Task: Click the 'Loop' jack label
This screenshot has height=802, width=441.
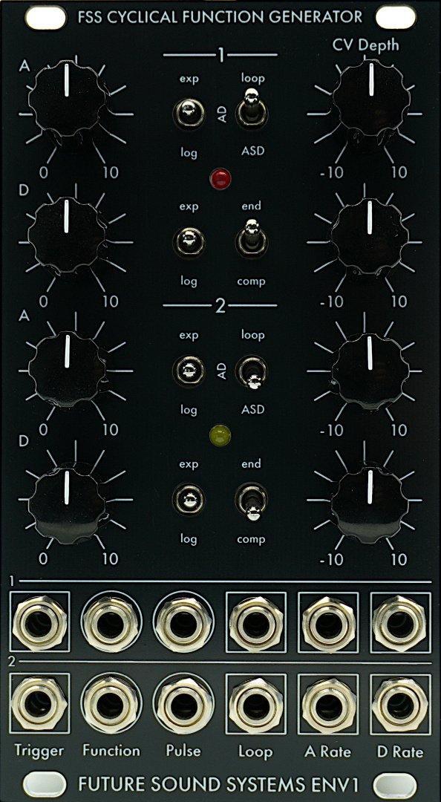Action: click(x=256, y=752)
